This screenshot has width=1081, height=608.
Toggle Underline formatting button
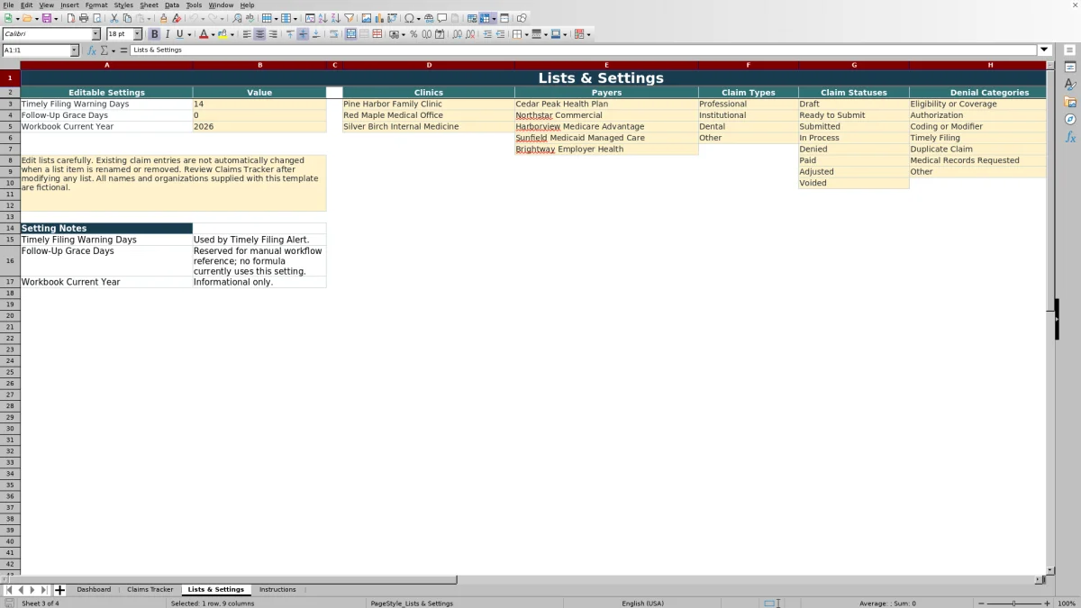(179, 34)
